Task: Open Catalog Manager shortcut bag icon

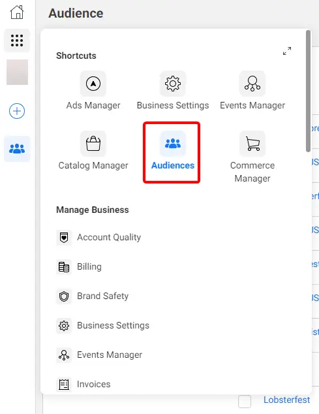Action: [93, 144]
